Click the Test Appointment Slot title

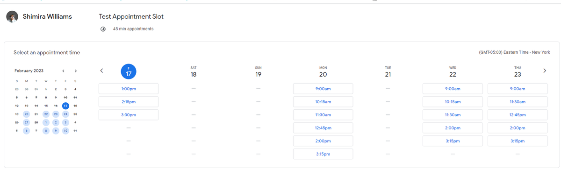click(131, 17)
